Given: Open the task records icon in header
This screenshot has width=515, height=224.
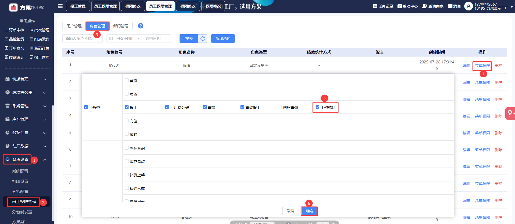Looking at the screenshot, I should pos(375,6).
